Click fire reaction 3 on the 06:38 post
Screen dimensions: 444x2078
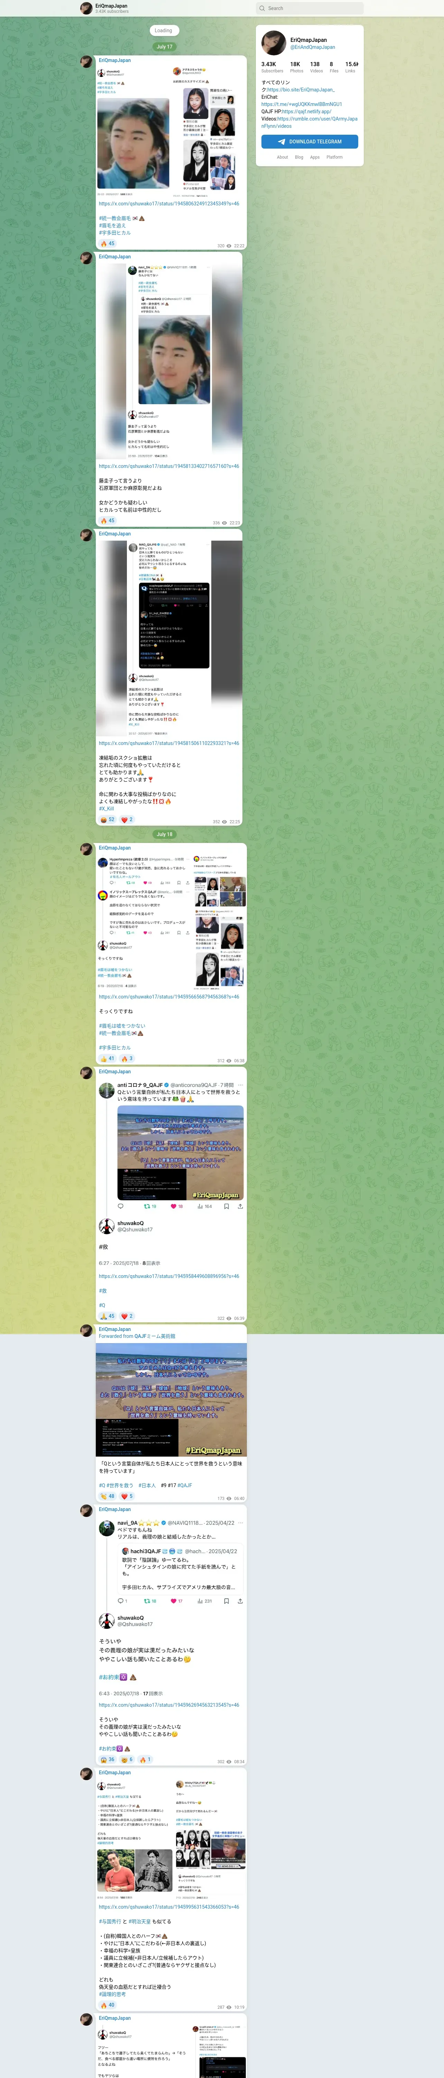[127, 1058]
